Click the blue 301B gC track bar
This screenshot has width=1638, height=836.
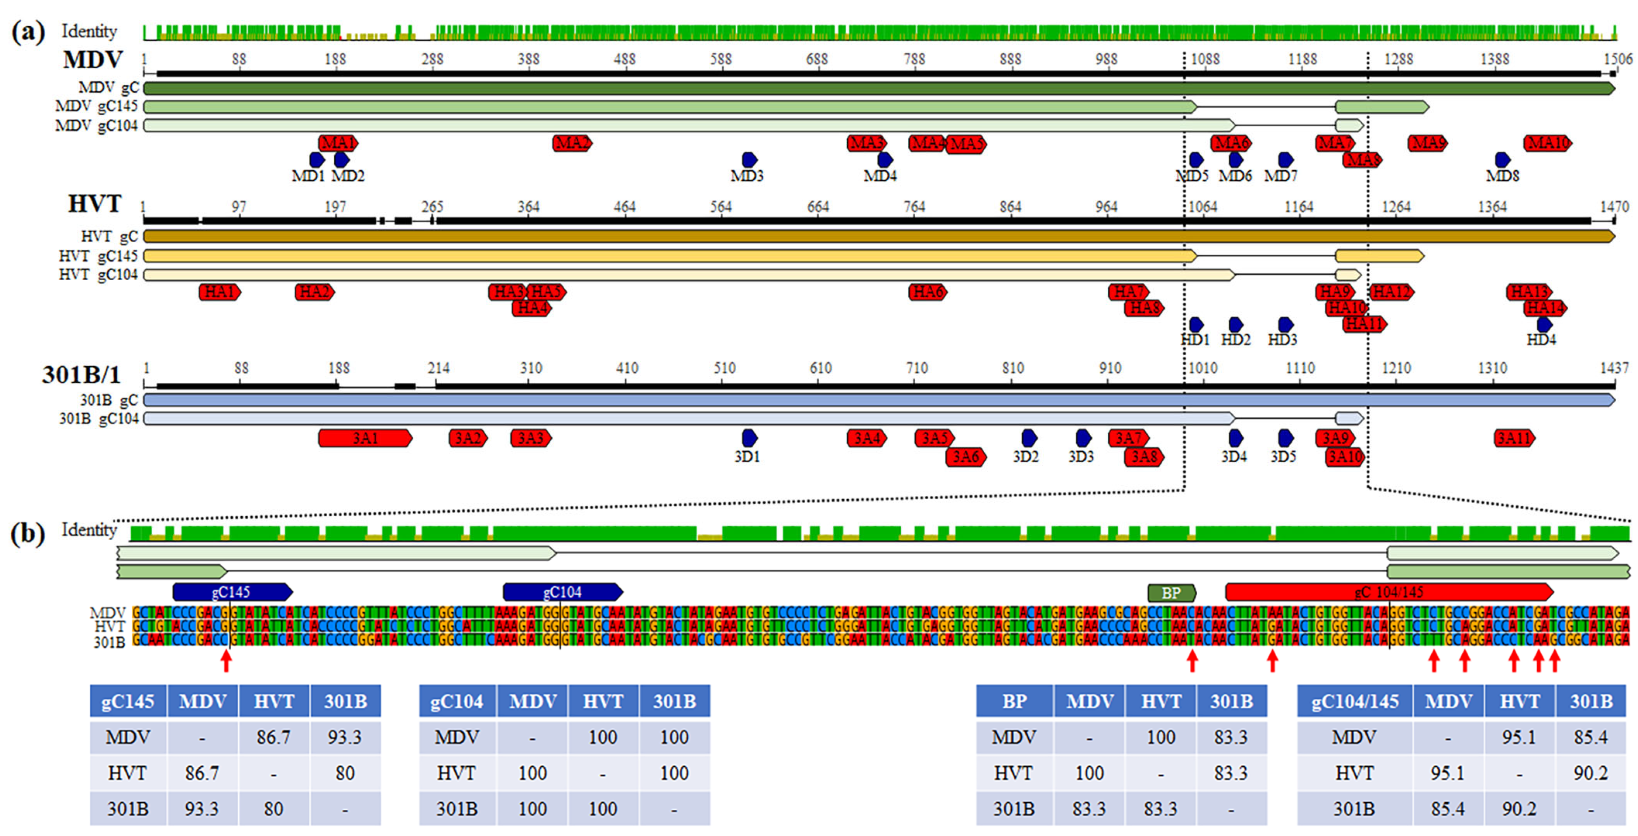pos(878,400)
